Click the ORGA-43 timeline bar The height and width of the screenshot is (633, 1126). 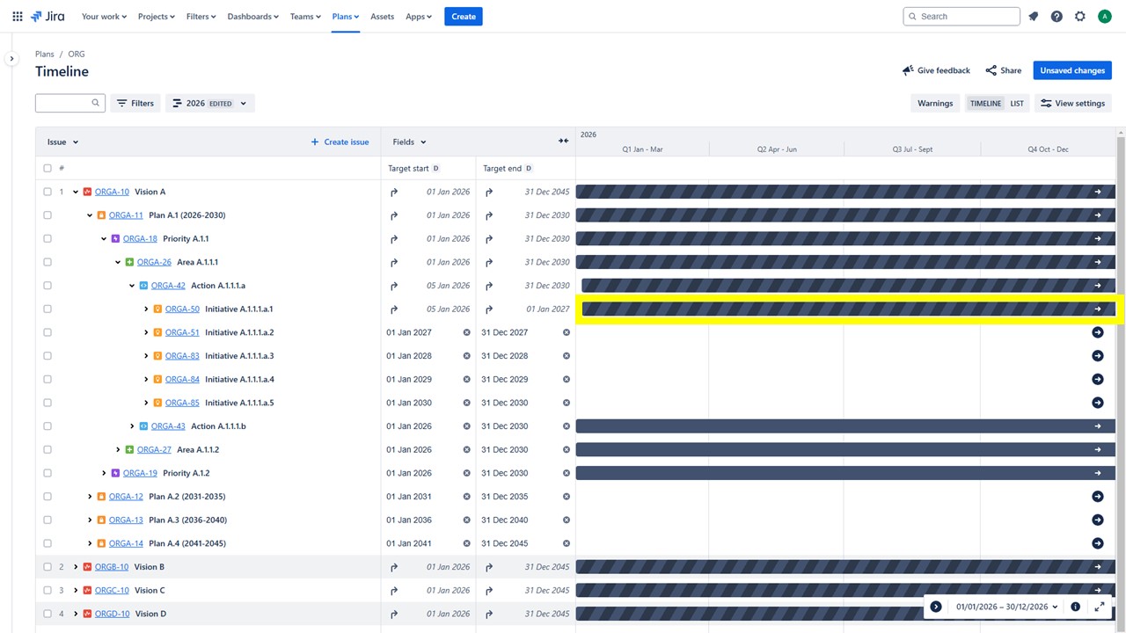845,426
